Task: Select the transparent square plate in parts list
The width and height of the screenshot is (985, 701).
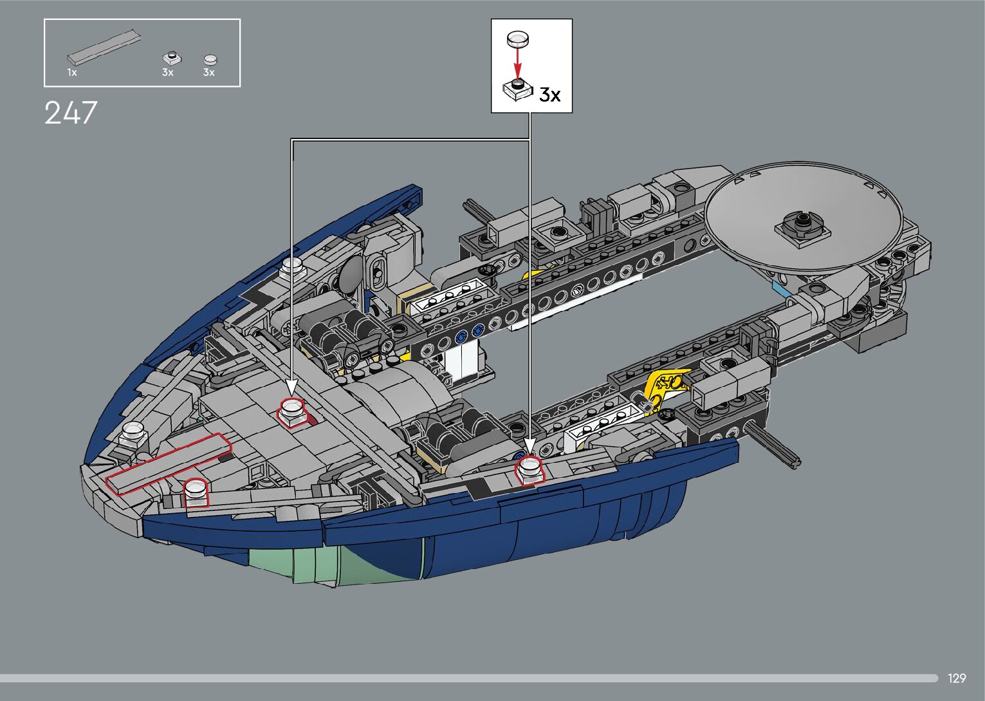Action: (x=170, y=58)
